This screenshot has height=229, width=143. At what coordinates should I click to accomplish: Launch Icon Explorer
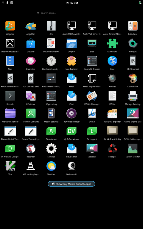[71, 61]
